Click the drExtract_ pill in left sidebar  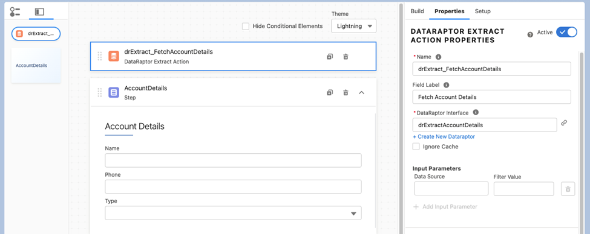(36, 34)
